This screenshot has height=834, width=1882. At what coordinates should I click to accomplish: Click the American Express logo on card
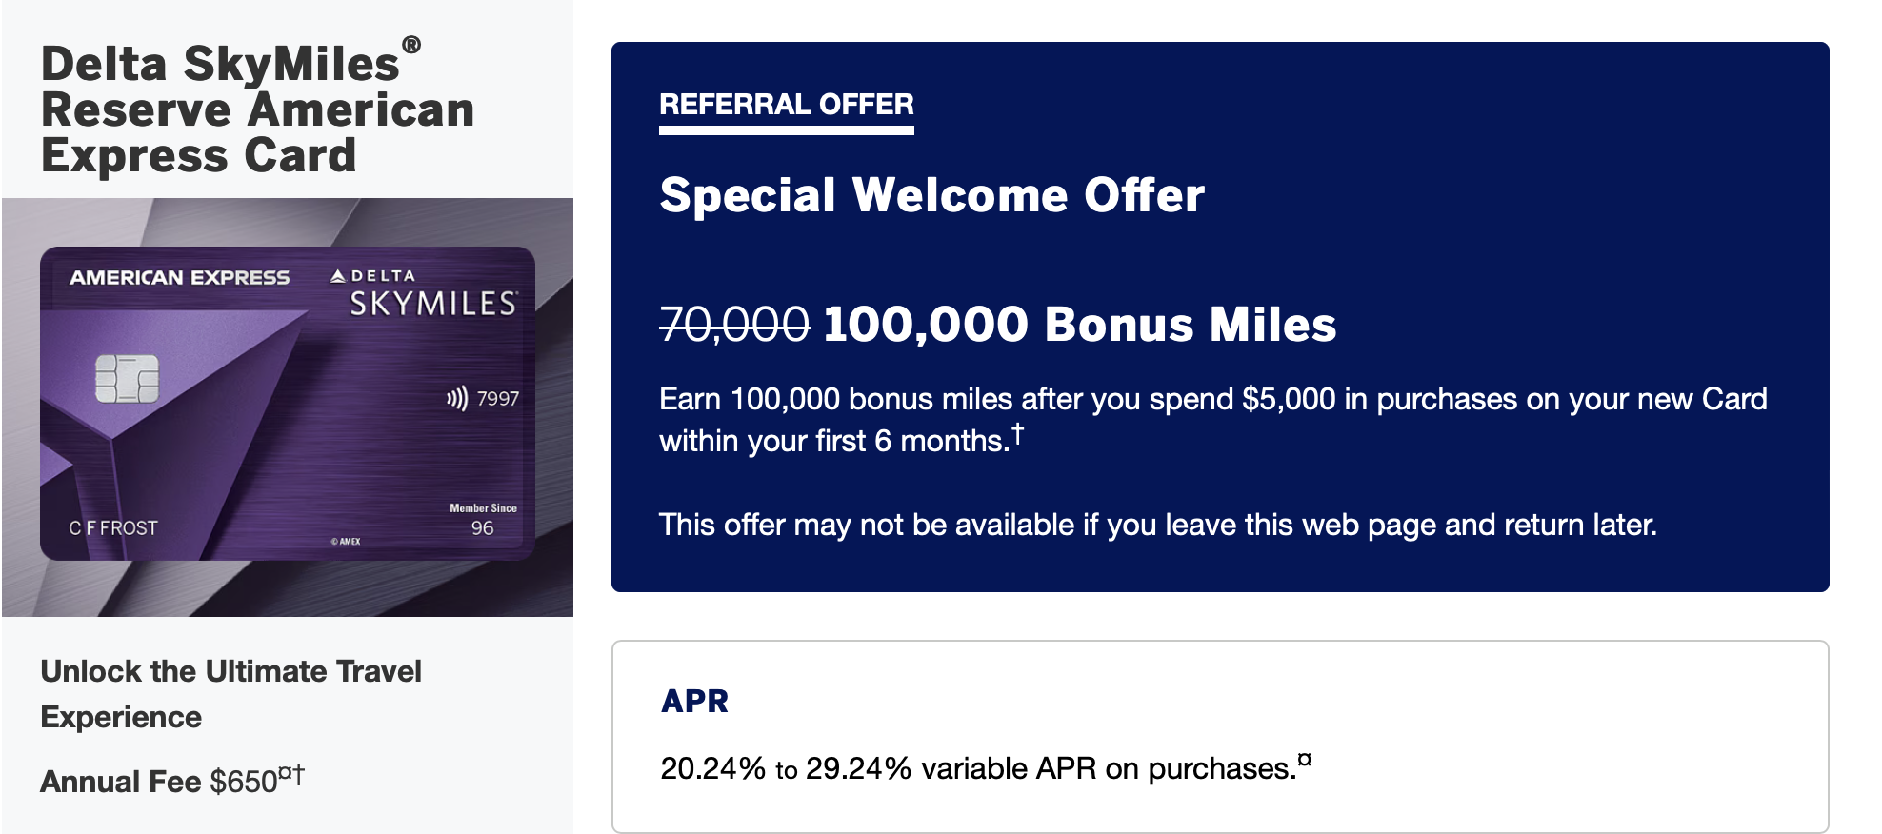click(x=179, y=278)
